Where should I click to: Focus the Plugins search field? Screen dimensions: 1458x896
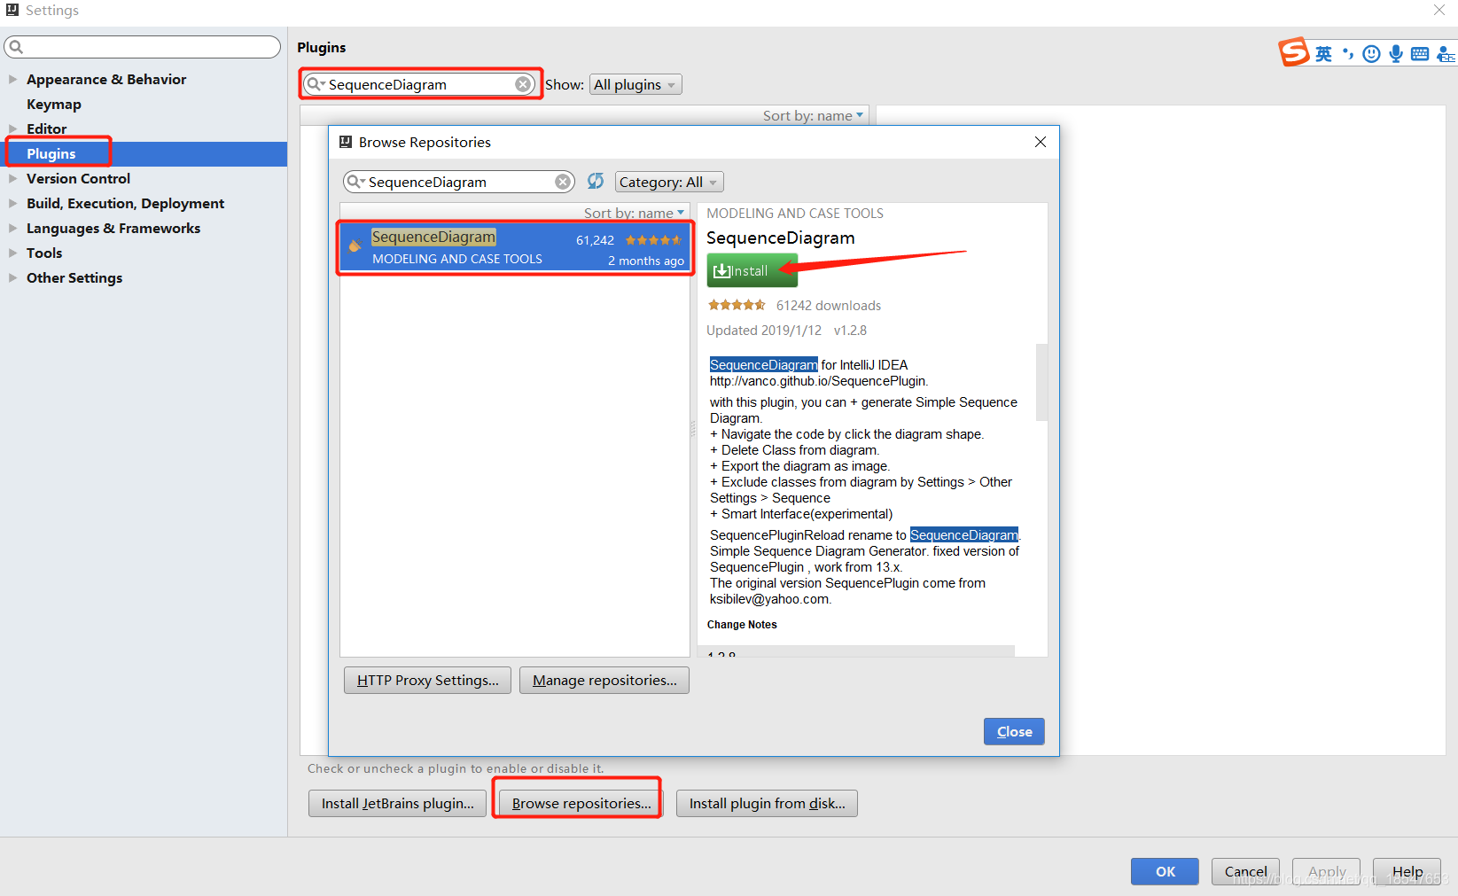click(x=420, y=84)
